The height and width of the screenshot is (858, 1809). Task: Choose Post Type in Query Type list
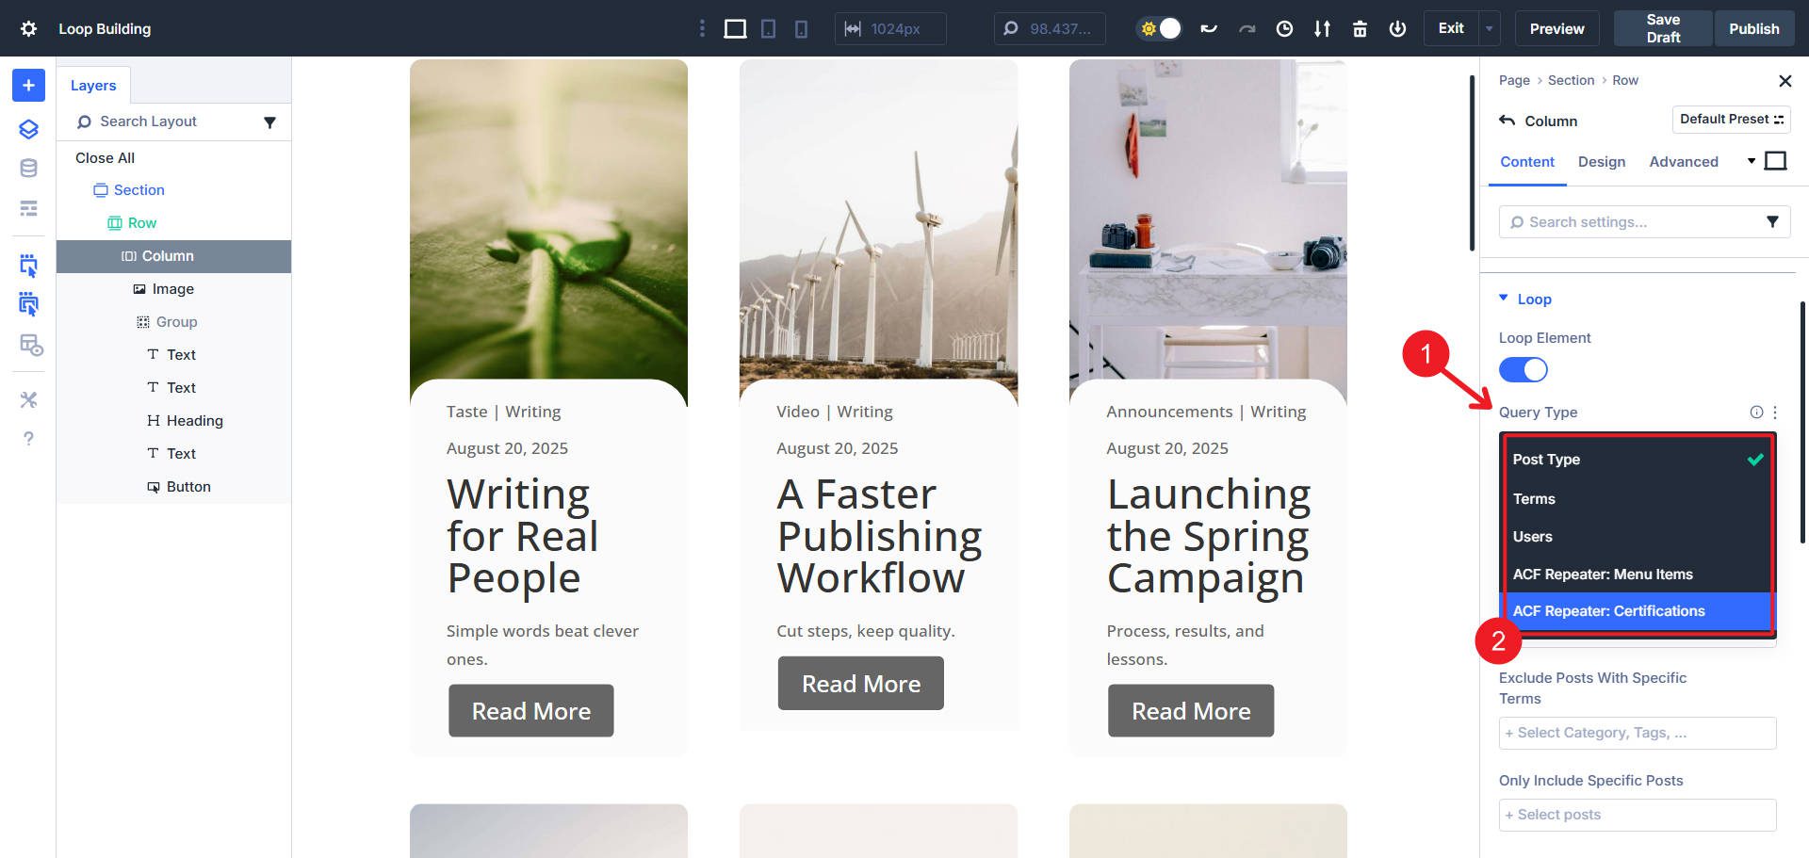1638,460
